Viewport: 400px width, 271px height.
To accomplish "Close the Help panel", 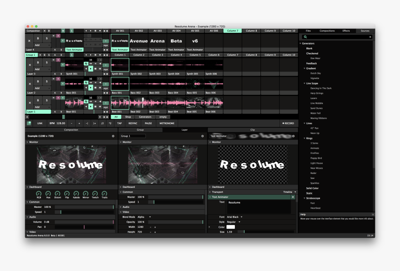I will 373,215.
